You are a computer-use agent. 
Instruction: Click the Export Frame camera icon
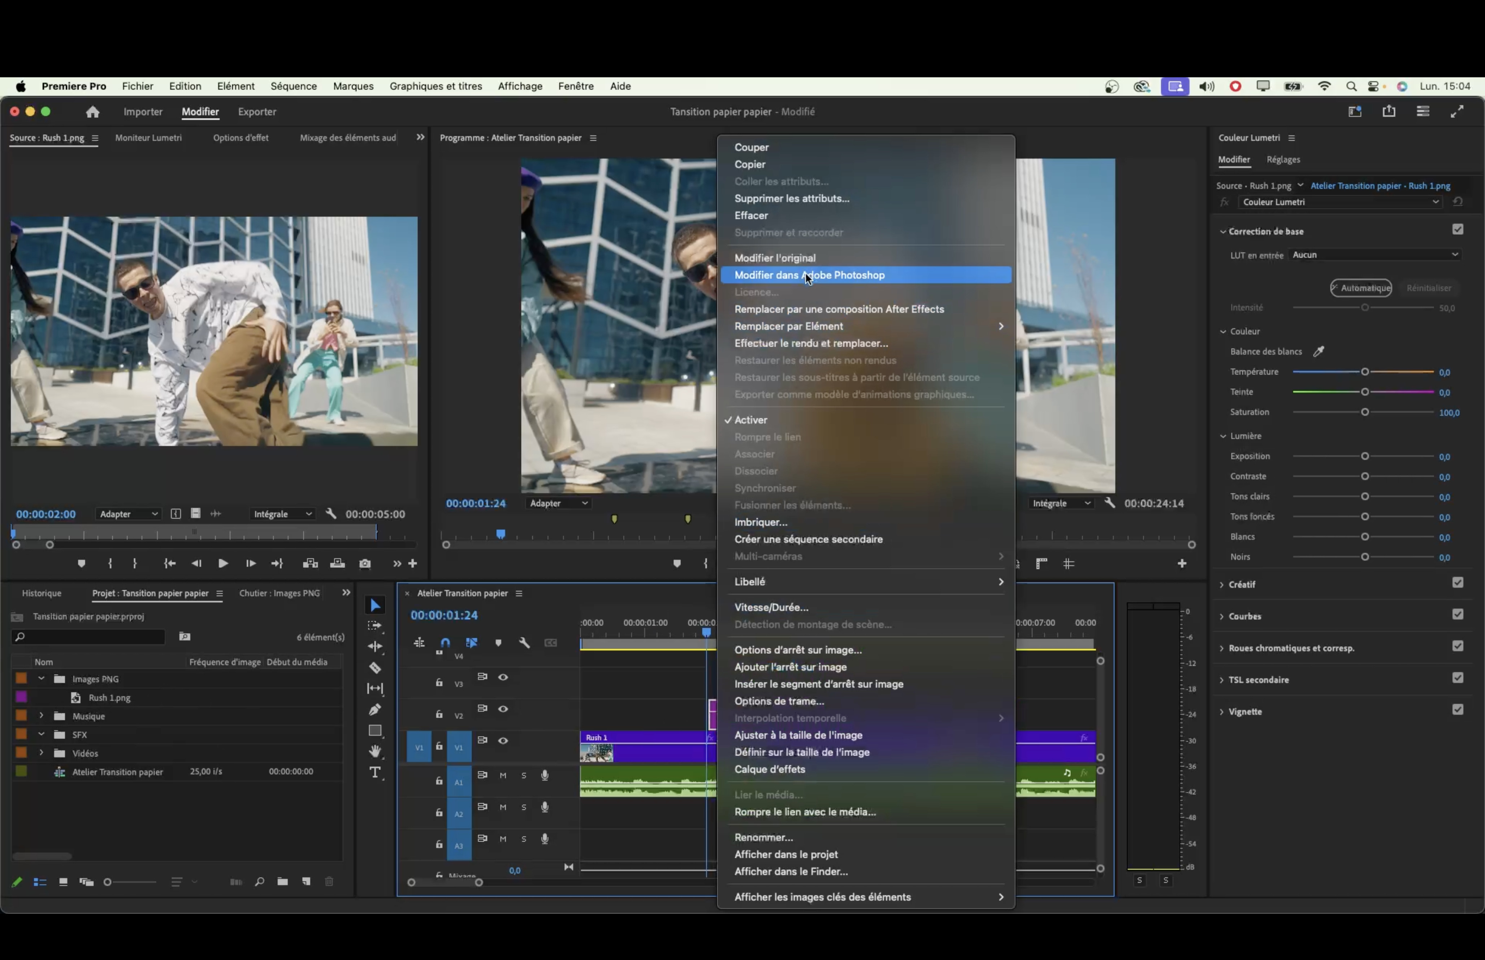point(365,563)
